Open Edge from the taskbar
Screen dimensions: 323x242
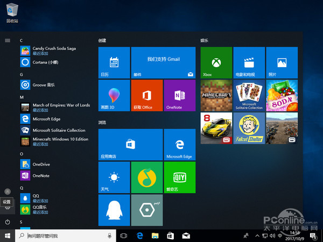click(x=139, y=236)
